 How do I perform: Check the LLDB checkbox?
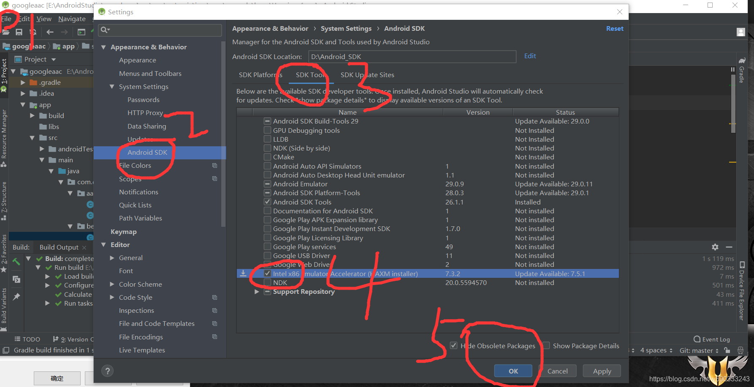[267, 139]
